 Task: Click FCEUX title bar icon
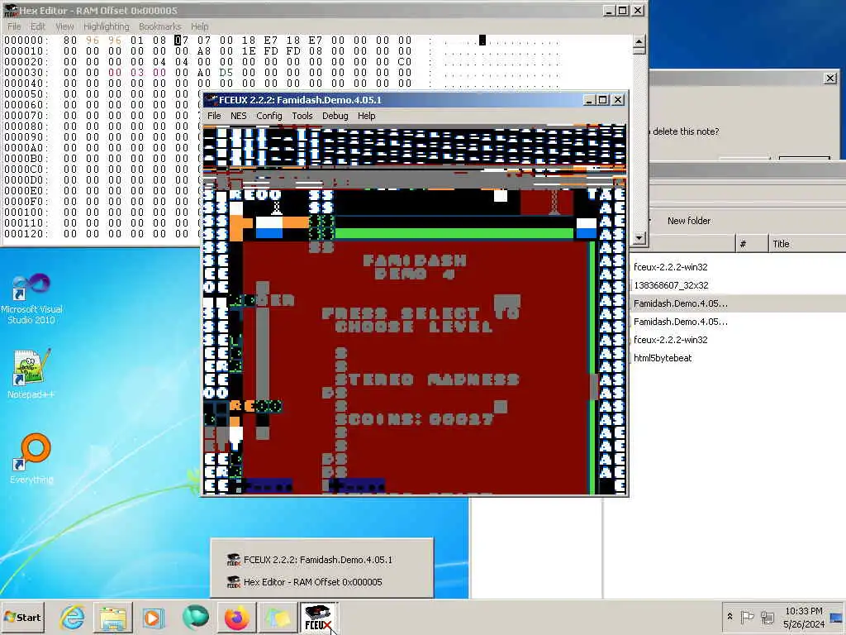pos(211,100)
